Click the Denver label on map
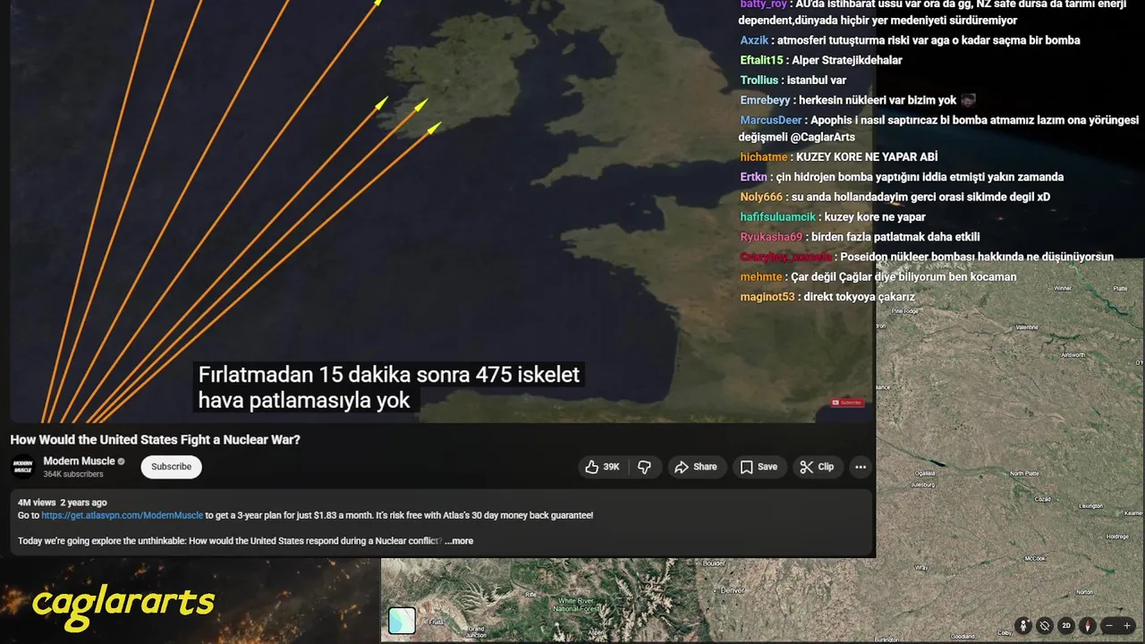1145x644 pixels. click(x=733, y=591)
